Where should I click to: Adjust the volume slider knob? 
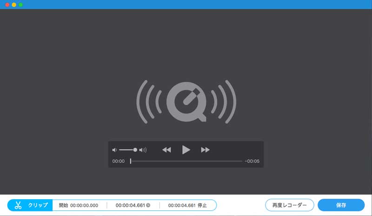click(135, 150)
